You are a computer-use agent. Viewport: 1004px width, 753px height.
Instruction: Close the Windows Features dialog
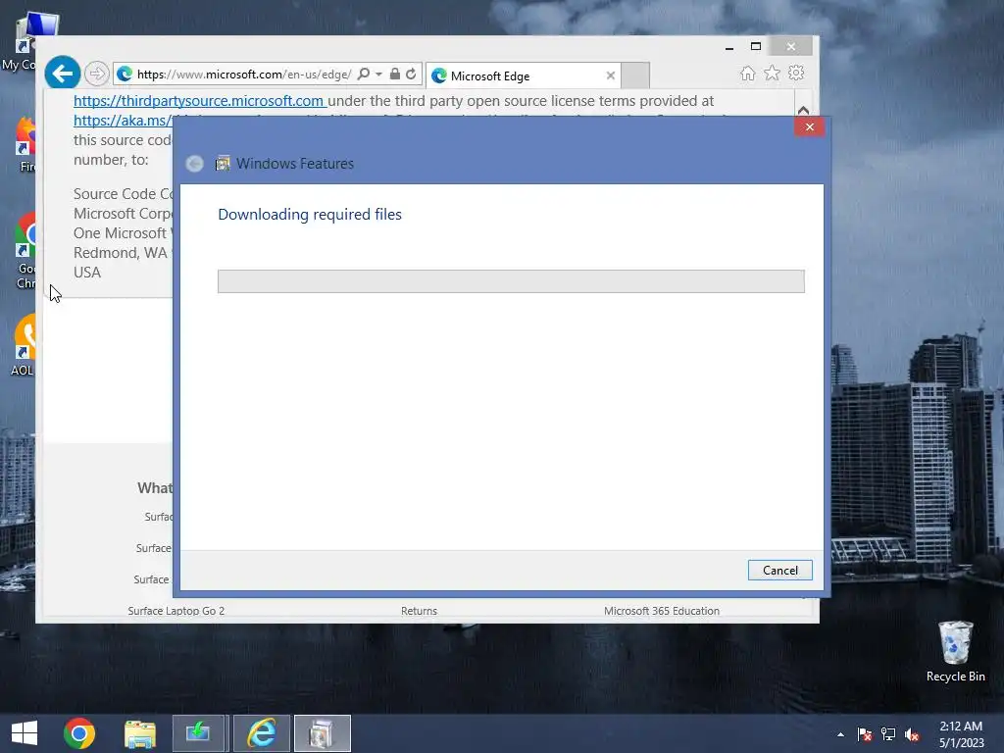point(809,126)
